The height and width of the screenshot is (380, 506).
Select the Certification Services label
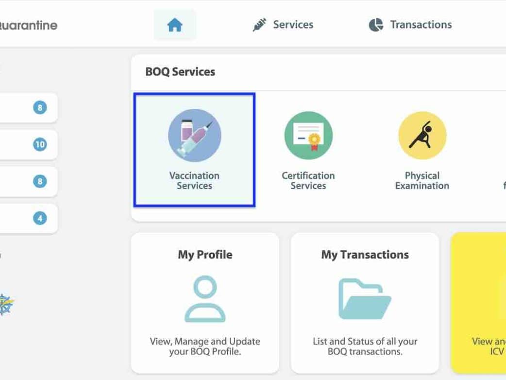308,181
